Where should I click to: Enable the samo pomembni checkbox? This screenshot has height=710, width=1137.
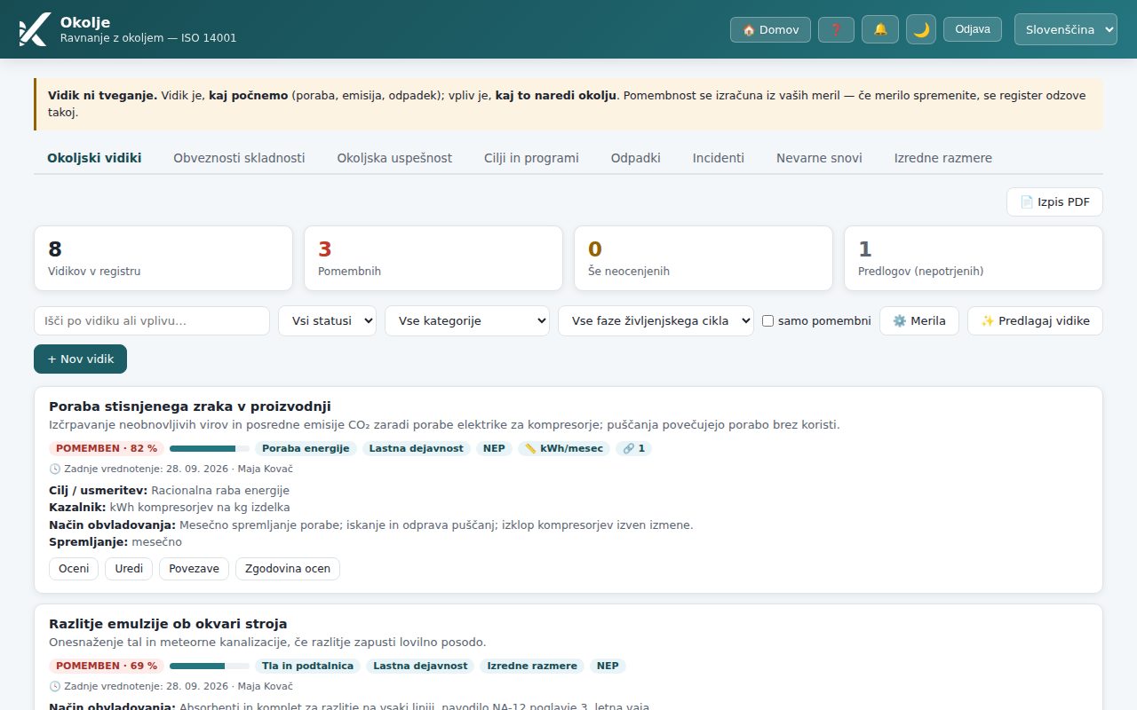pos(768,321)
